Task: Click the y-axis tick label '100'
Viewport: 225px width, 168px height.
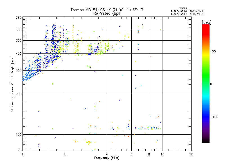Action: click(19, 135)
